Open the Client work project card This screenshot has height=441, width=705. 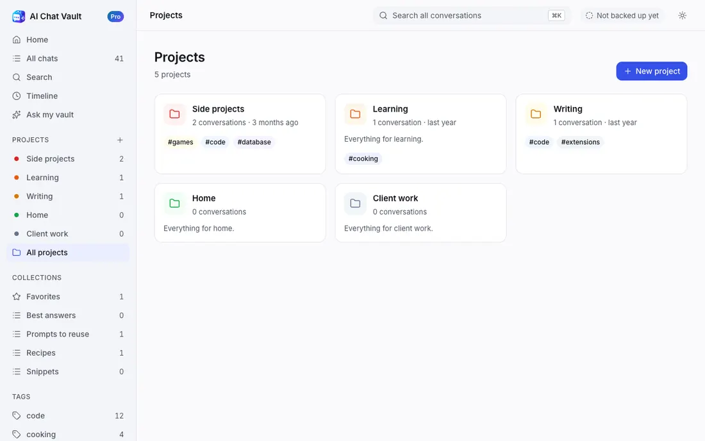421,213
